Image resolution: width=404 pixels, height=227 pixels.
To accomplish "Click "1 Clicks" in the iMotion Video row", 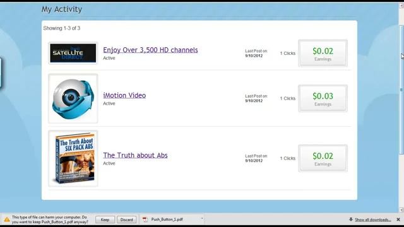I will pos(288,98).
